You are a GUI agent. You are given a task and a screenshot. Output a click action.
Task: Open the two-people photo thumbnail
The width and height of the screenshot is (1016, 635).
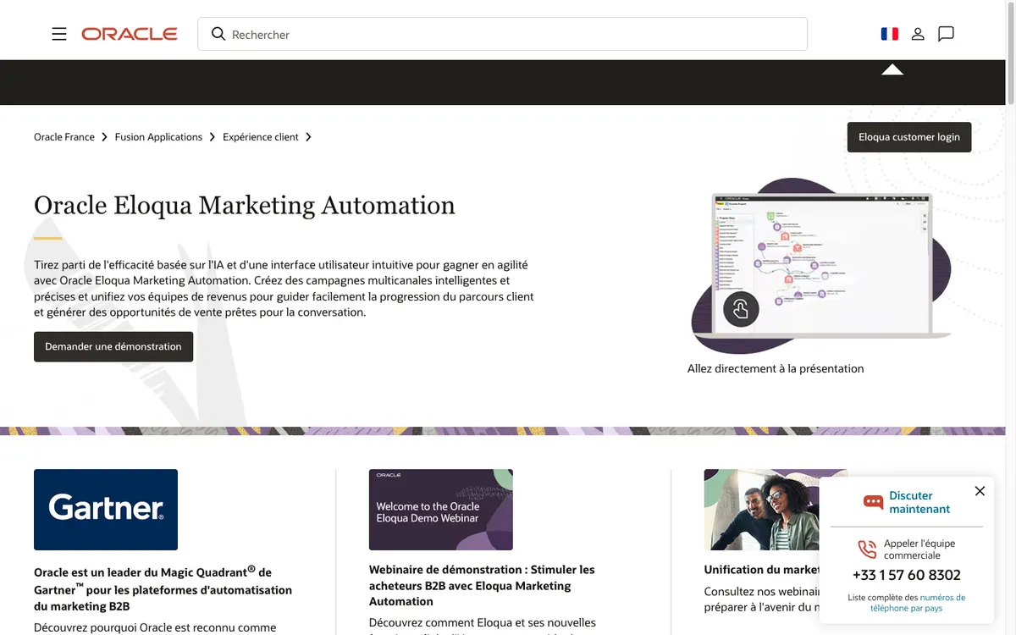click(762, 510)
